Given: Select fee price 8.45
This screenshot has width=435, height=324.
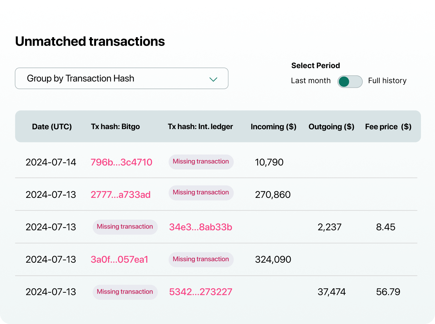Looking at the screenshot, I should [x=386, y=227].
